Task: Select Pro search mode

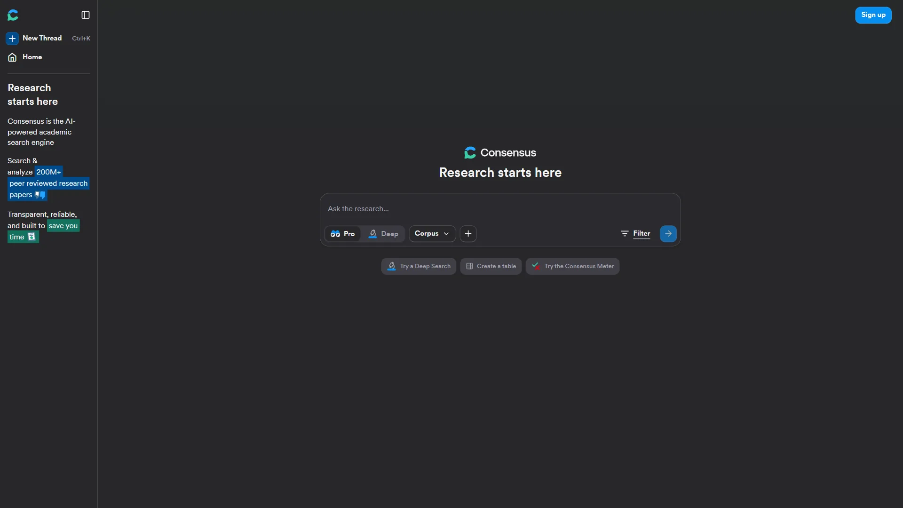Action: [x=343, y=234]
